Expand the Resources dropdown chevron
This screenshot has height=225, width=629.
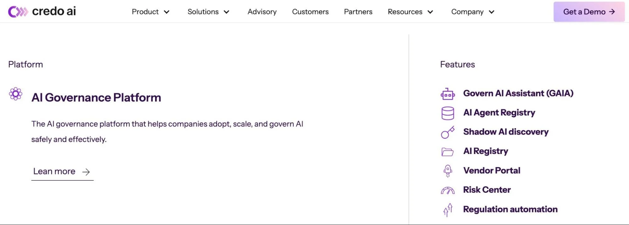click(430, 12)
